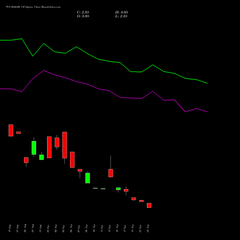Select the 26 Aug date label
The height and width of the screenshot is (240, 240).
[25, 228]
